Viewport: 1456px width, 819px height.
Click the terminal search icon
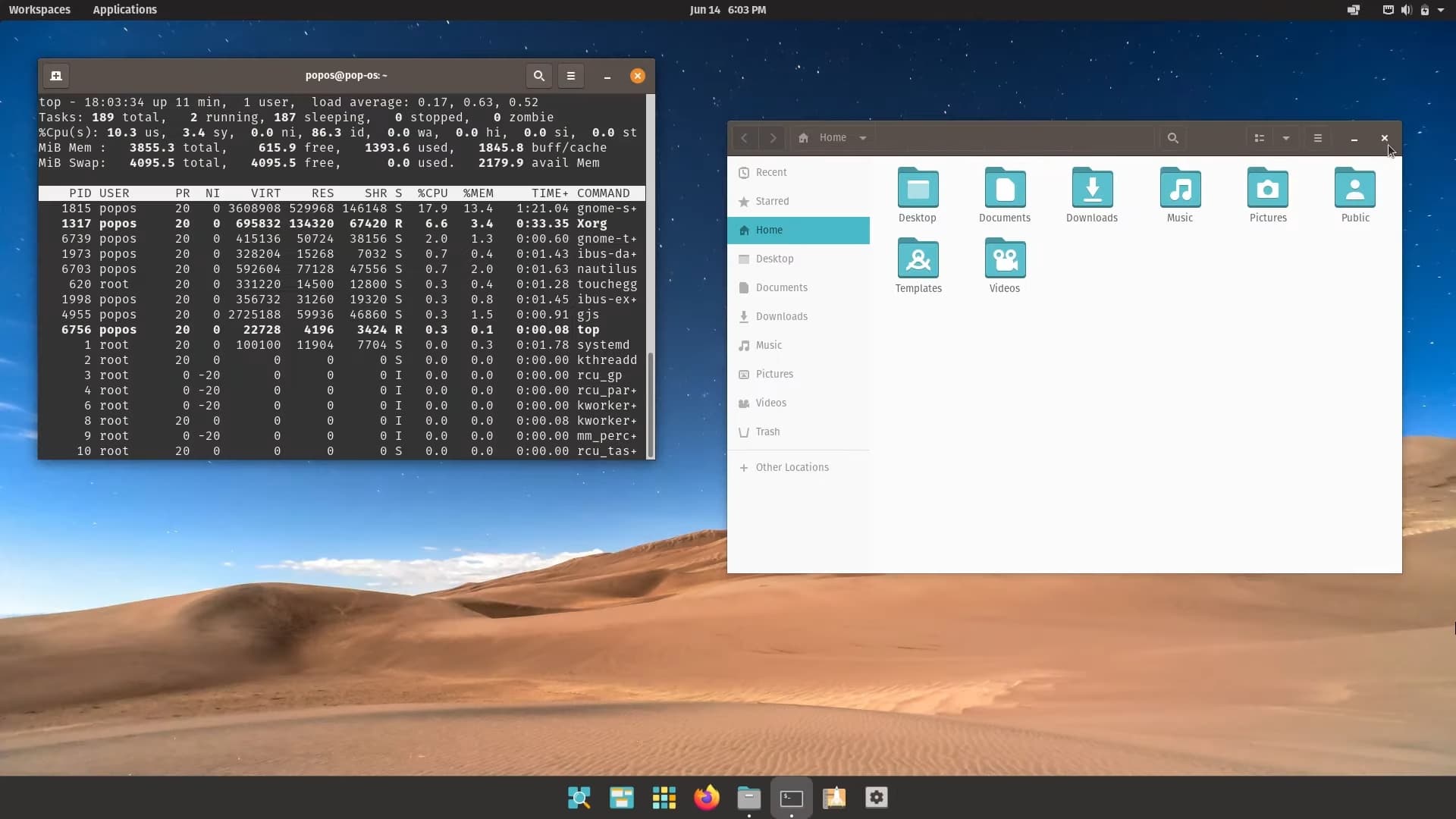pyautogui.click(x=538, y=76)
